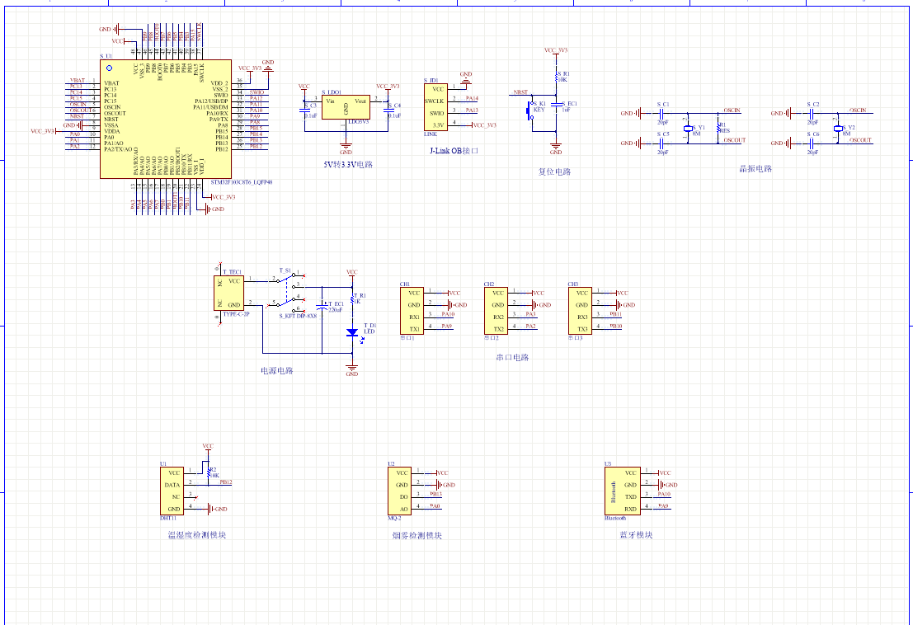This screenshot has height=625, width=913.
Task: Select the DHT11 sensor module U1
Action: point(172,491)
